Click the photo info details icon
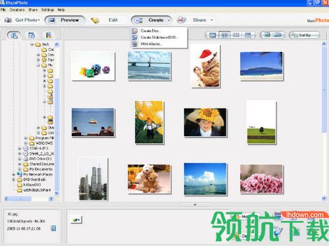This screenshot has width=329, height=246. pos(53,228)
